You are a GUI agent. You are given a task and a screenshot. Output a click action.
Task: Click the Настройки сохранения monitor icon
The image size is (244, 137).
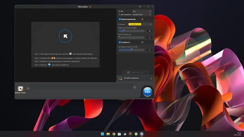point(120,79)
